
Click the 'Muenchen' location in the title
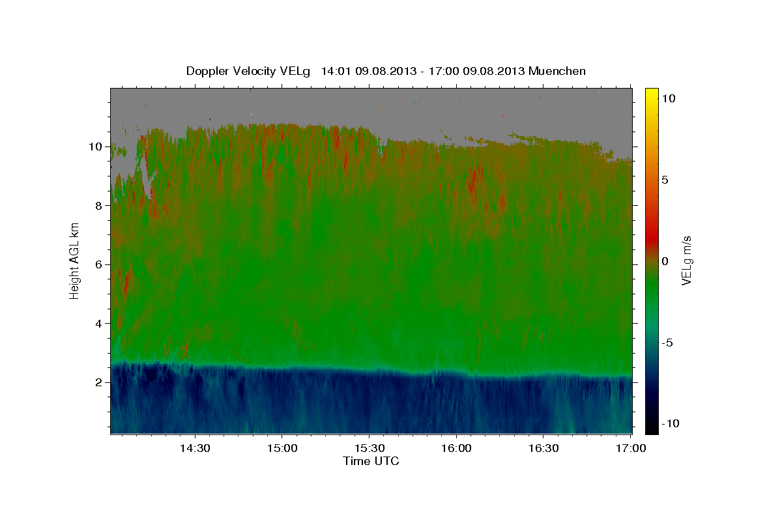tap(558, 71)
